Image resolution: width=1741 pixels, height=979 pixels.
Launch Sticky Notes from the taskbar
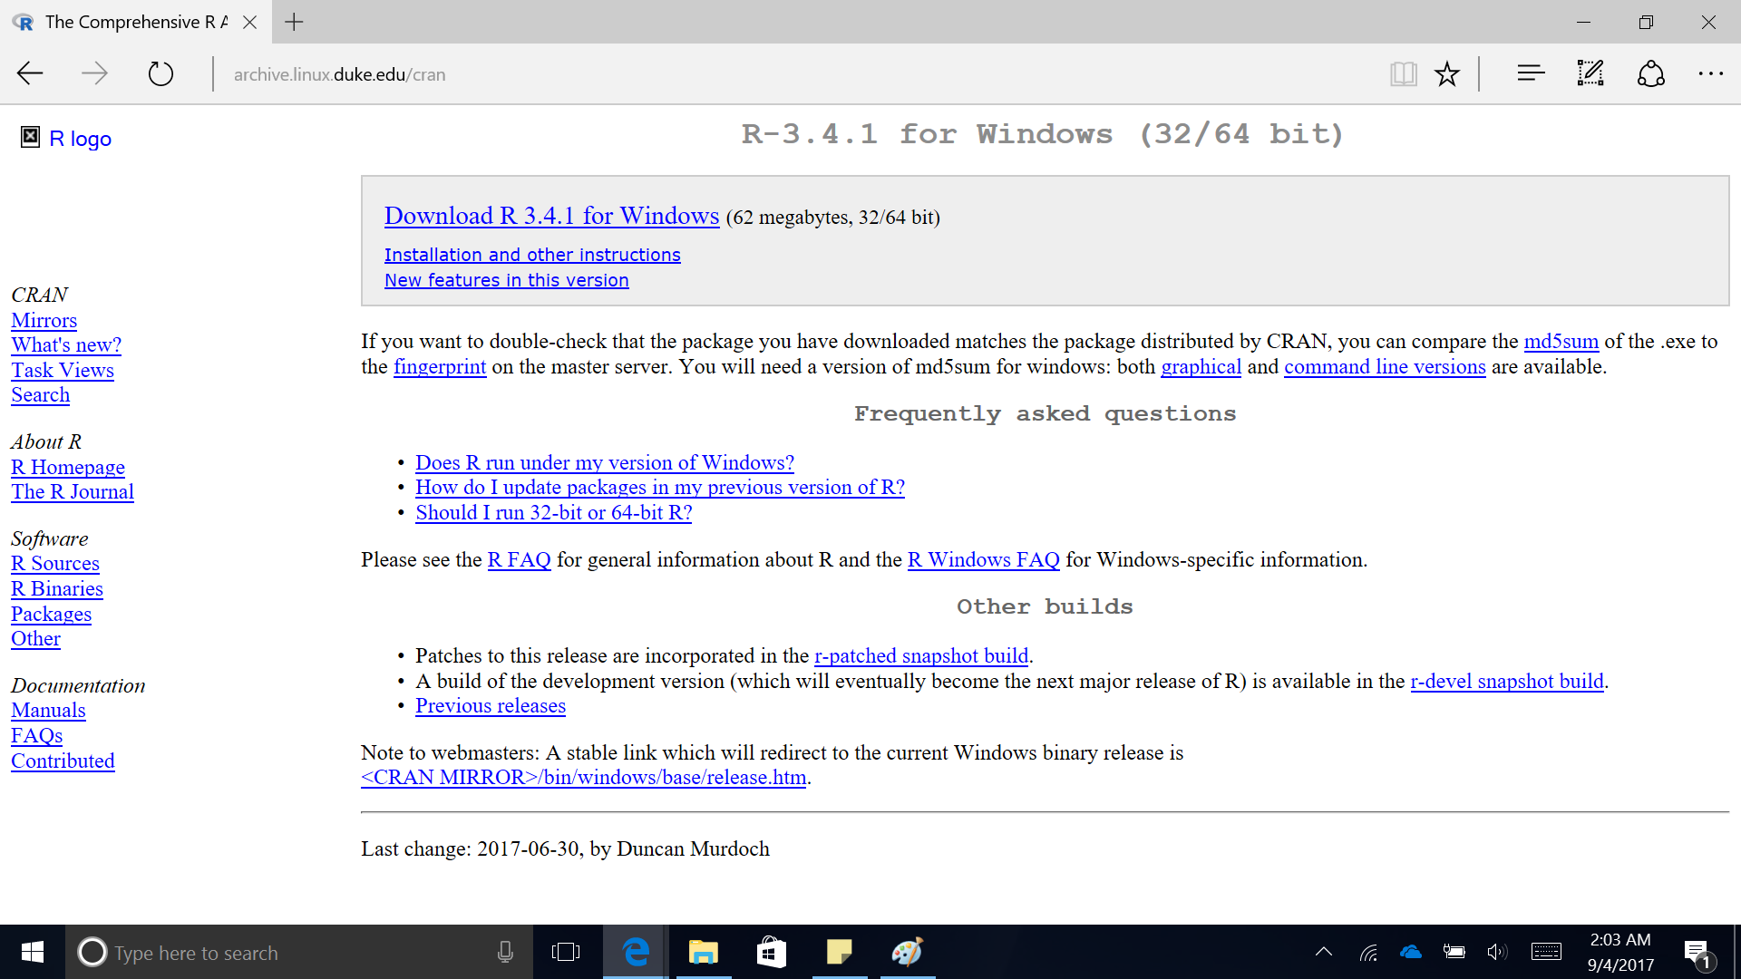click(839, 952)
